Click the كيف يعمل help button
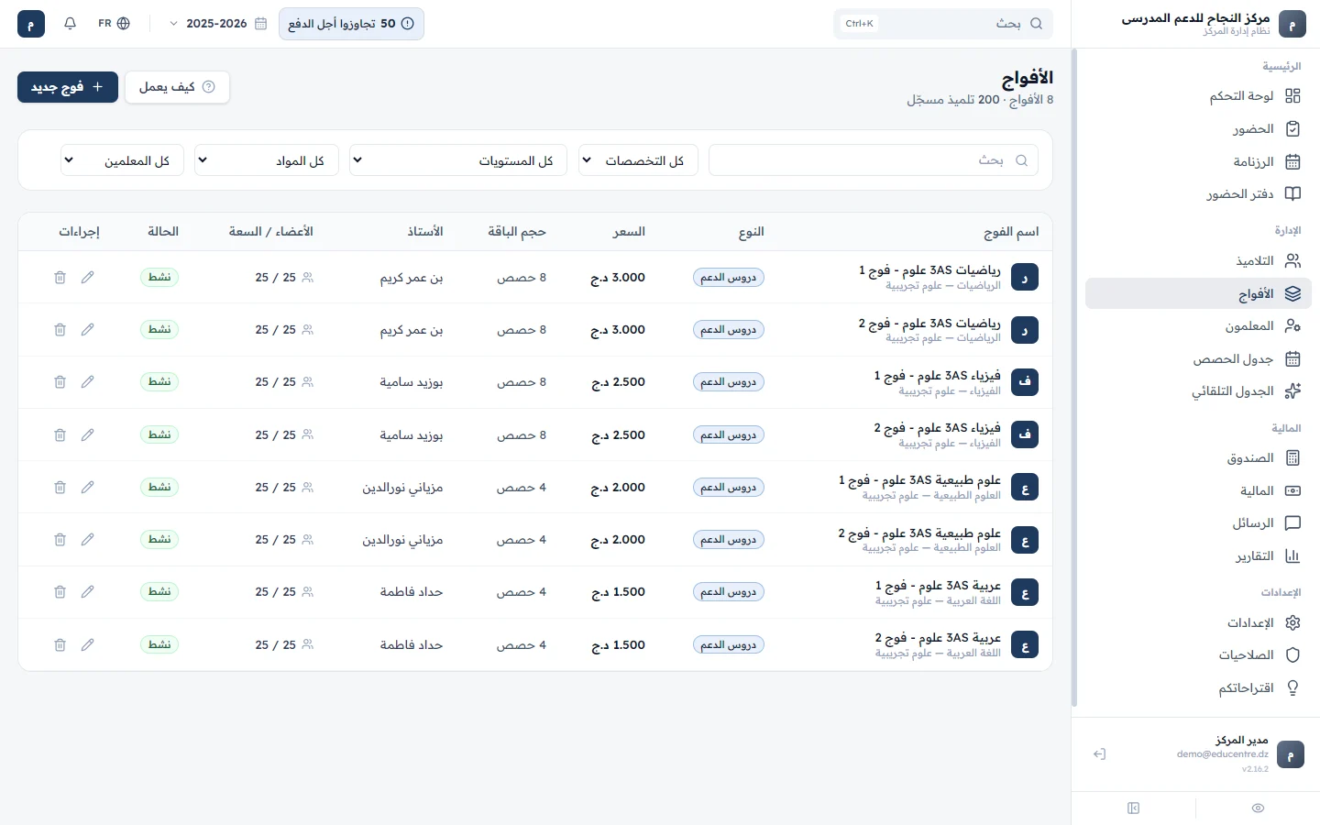 pos(177,87)
